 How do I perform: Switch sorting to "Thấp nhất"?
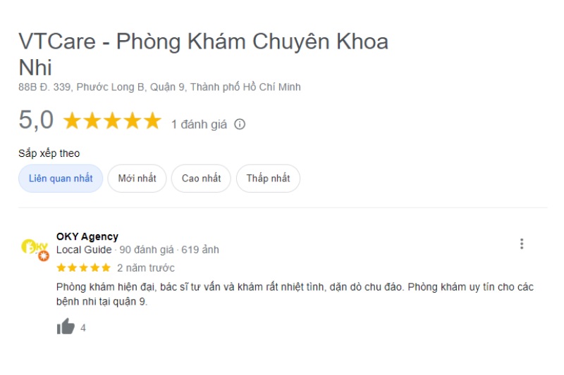coord(268,179)
